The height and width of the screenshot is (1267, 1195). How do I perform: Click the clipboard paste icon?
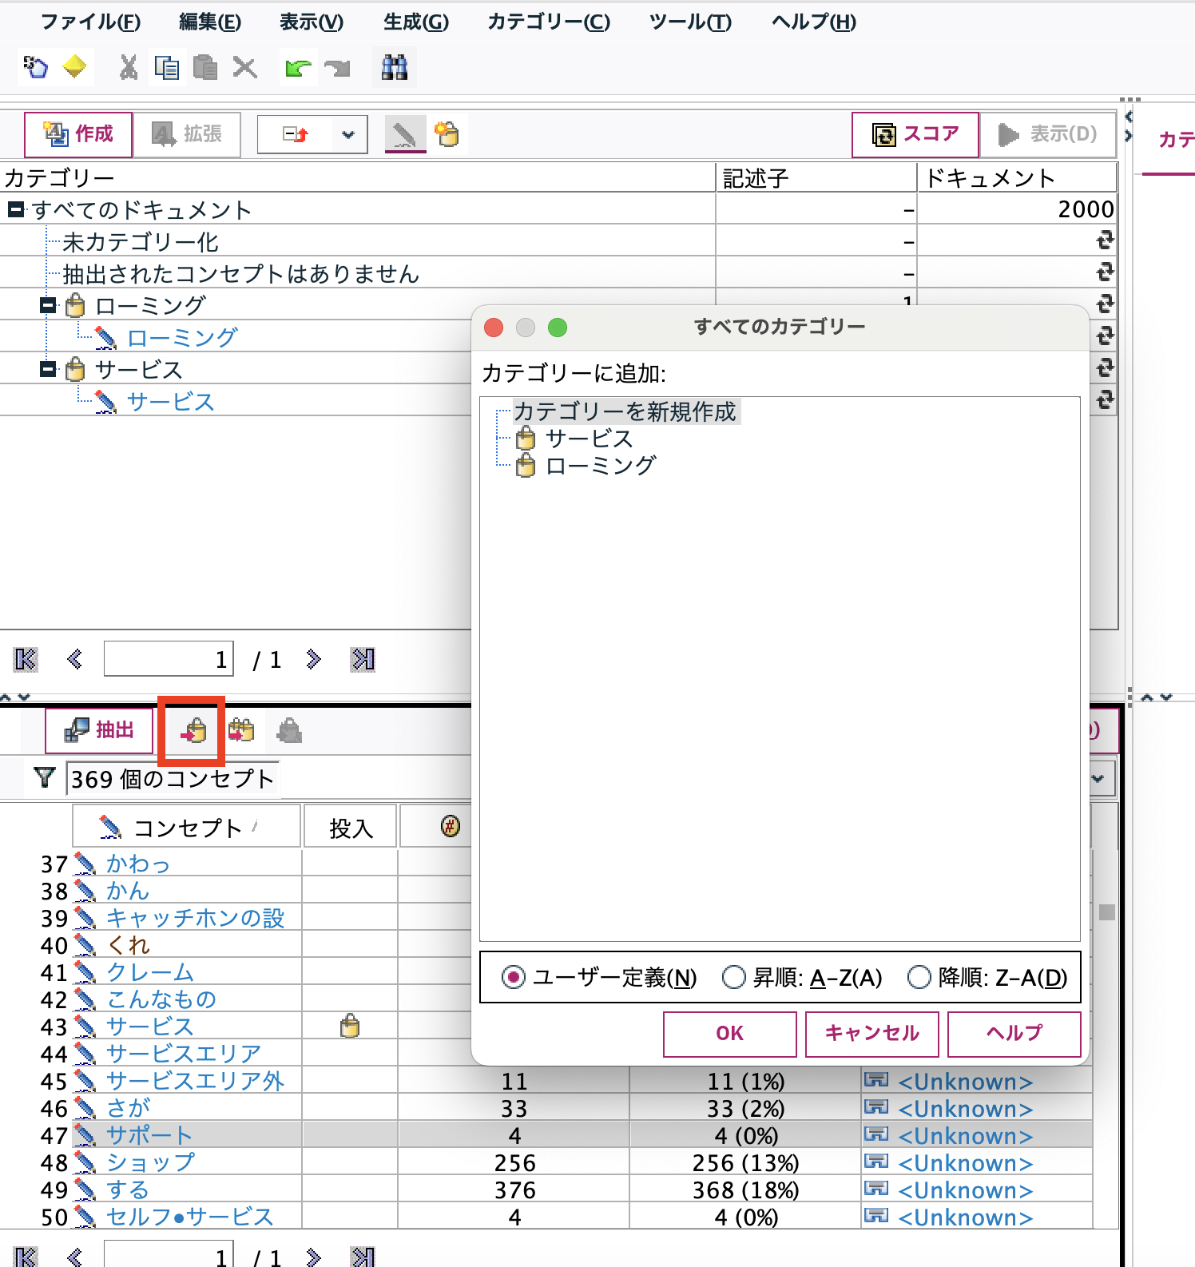point(205,68)
